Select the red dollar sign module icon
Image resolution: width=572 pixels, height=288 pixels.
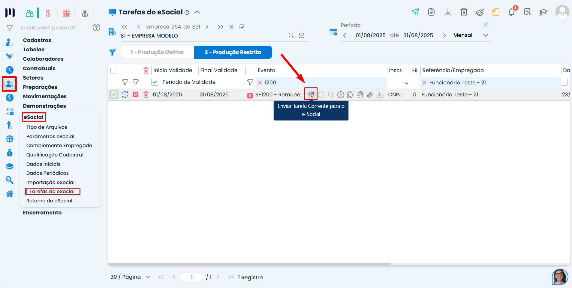pos(48,13)
